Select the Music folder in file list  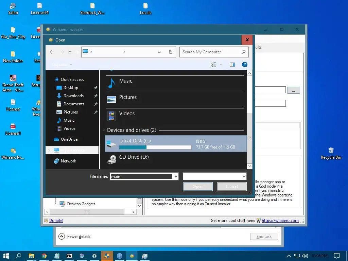175,84
